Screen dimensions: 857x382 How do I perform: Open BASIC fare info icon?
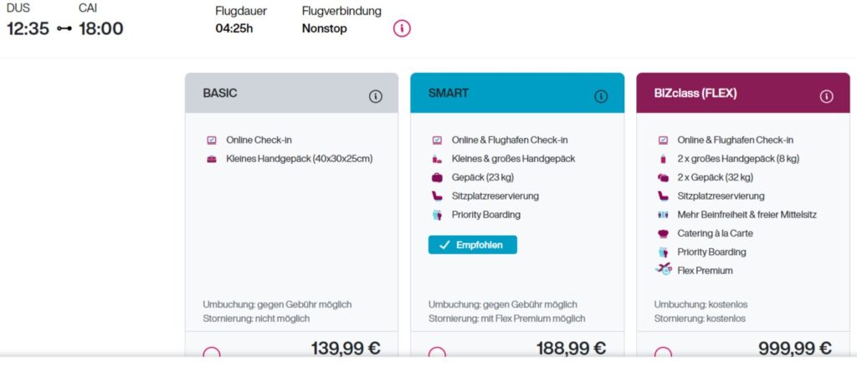375,96
